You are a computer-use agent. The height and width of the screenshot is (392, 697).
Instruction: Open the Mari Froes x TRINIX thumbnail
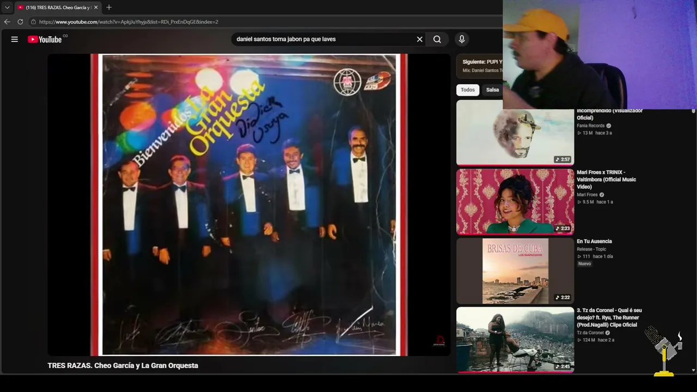coord(515,201)
